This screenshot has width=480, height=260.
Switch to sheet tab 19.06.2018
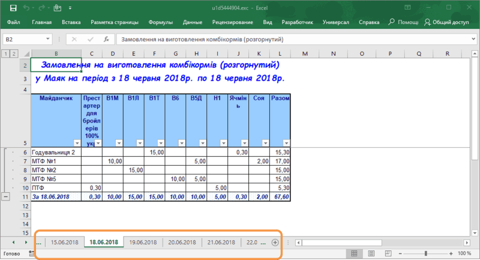click(143, 243)
